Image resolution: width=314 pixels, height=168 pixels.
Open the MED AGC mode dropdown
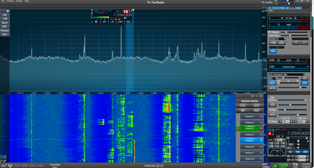pyautogui.click(x=291, y=148)
